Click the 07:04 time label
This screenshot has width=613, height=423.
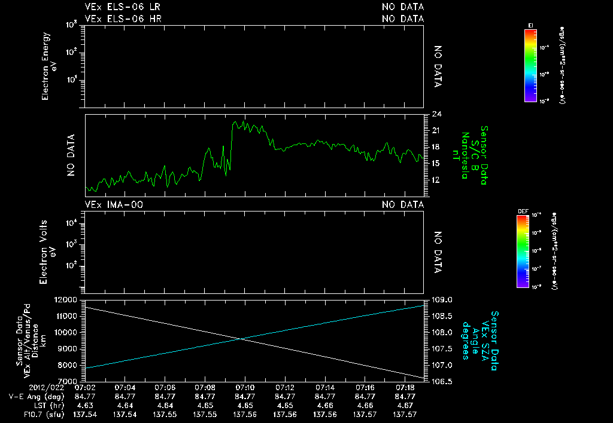pyautogui.click(x=125, y=388)
